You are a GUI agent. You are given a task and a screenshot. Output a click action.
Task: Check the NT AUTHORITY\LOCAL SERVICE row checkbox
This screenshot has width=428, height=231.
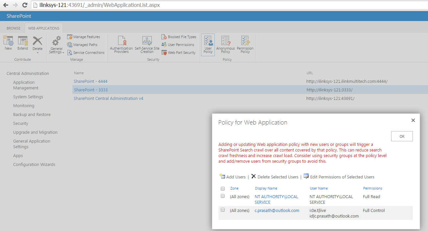point(223,196)
